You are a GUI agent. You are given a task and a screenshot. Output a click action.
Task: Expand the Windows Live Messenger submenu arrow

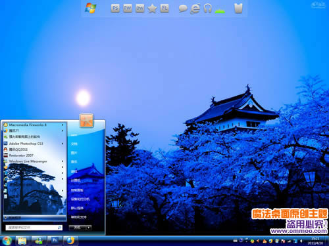(x=63, y=161)
